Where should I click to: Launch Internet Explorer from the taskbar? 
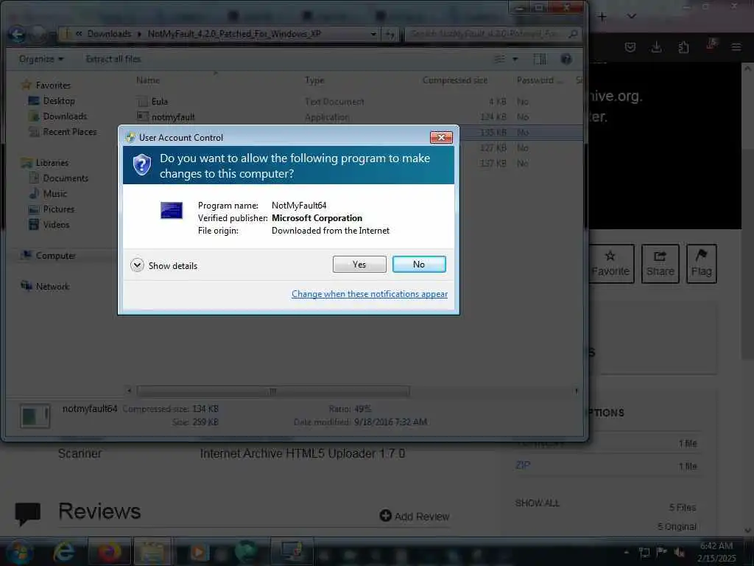coord(64,552)
